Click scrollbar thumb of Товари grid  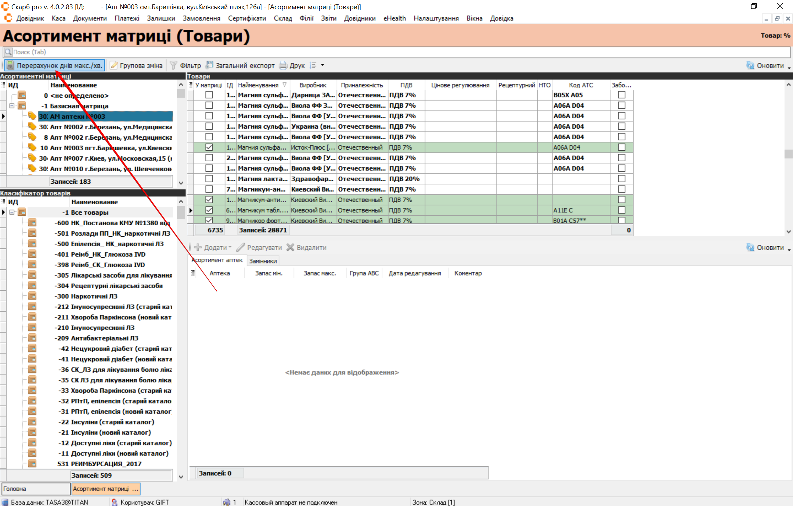tap(788, 154)
